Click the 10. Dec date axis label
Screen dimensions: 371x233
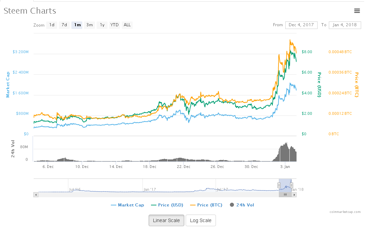[x=82, y=167]
